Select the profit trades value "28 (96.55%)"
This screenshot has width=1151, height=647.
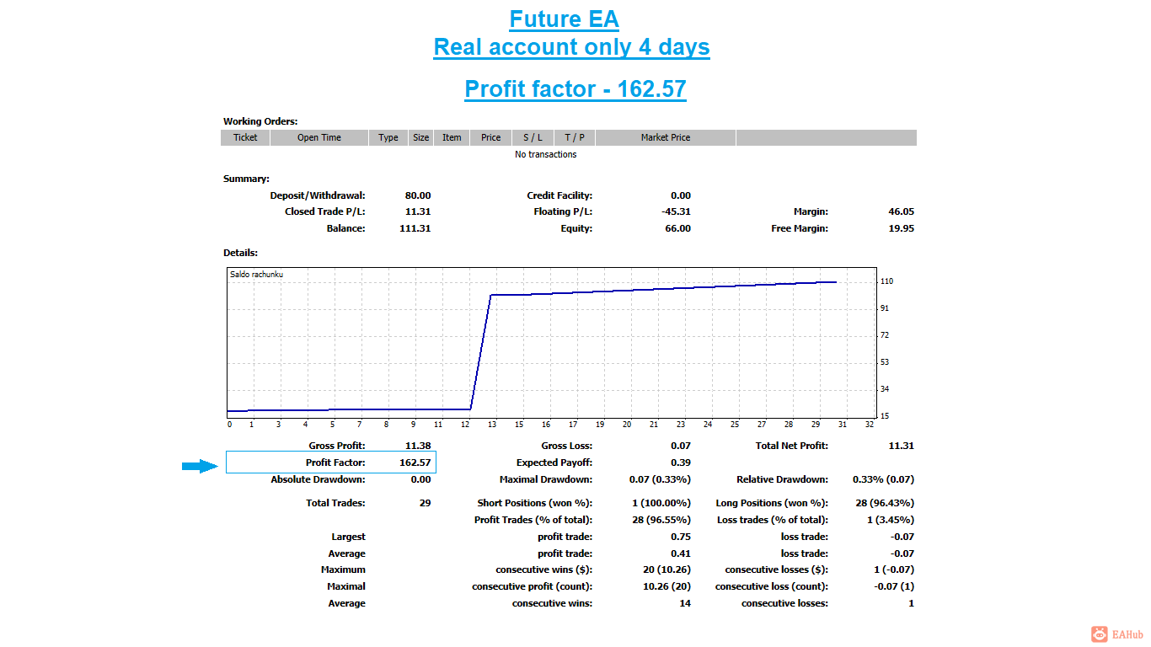pyautogui.click(x=661, y=520)
